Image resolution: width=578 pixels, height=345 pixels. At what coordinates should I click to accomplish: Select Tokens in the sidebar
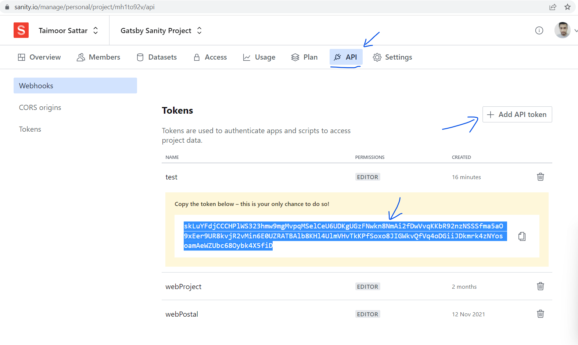[30, 129]
